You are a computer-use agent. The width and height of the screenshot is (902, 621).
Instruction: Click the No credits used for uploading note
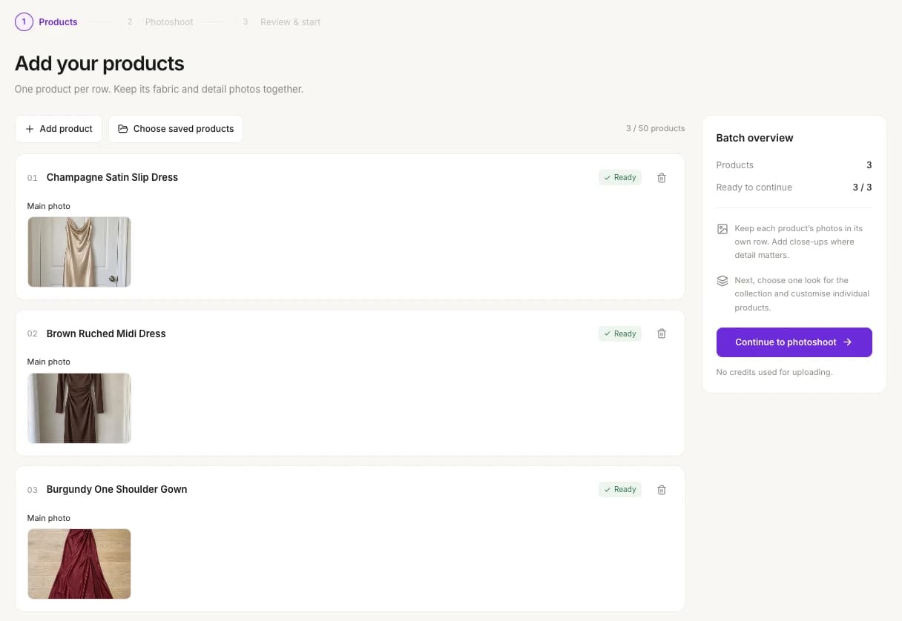click(x=774, y=372)
